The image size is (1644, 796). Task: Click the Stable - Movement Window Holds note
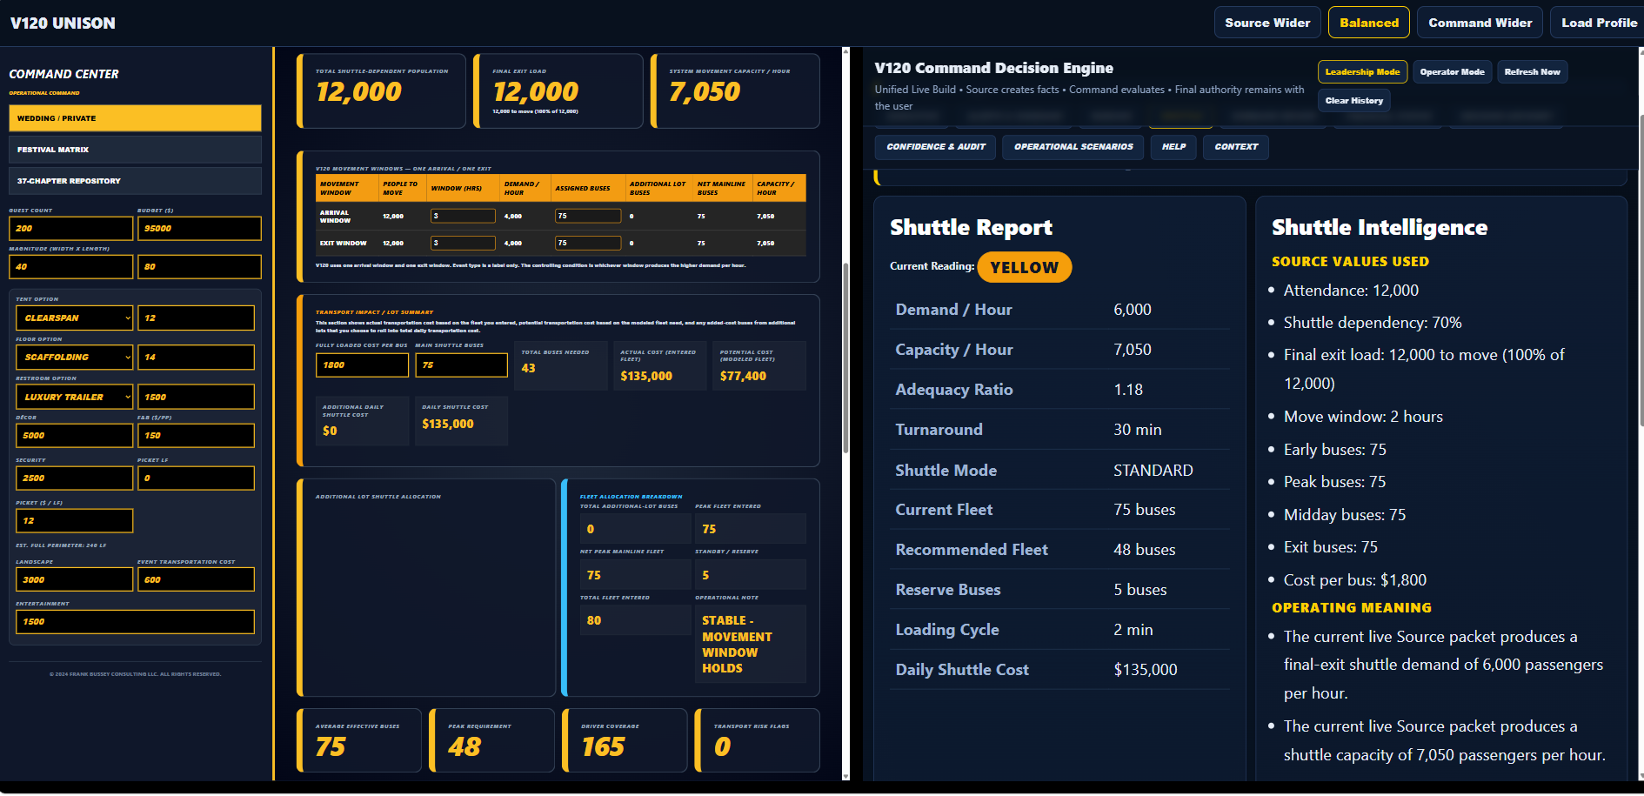(x=737, y=645)
